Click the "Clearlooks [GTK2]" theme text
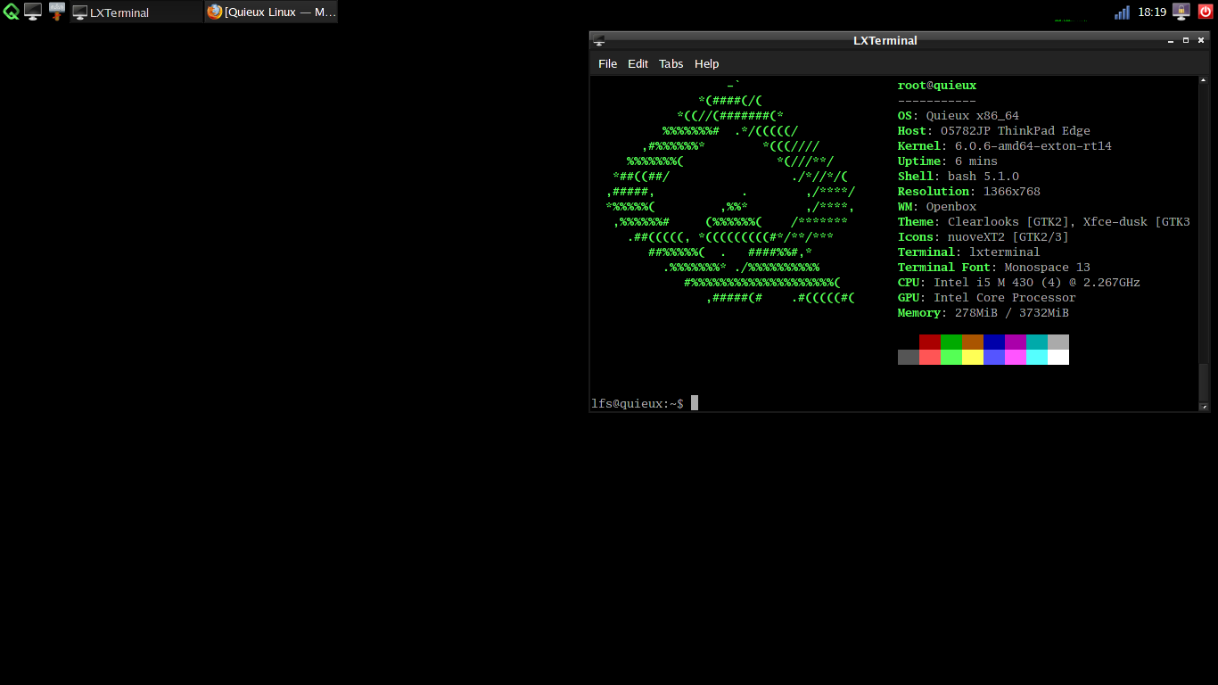 click(1008, 222)
